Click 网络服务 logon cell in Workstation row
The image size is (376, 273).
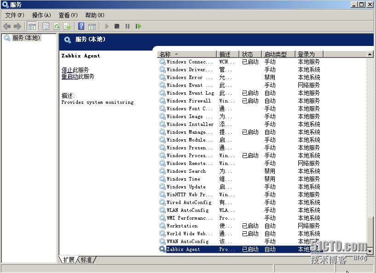coord(309,226)
